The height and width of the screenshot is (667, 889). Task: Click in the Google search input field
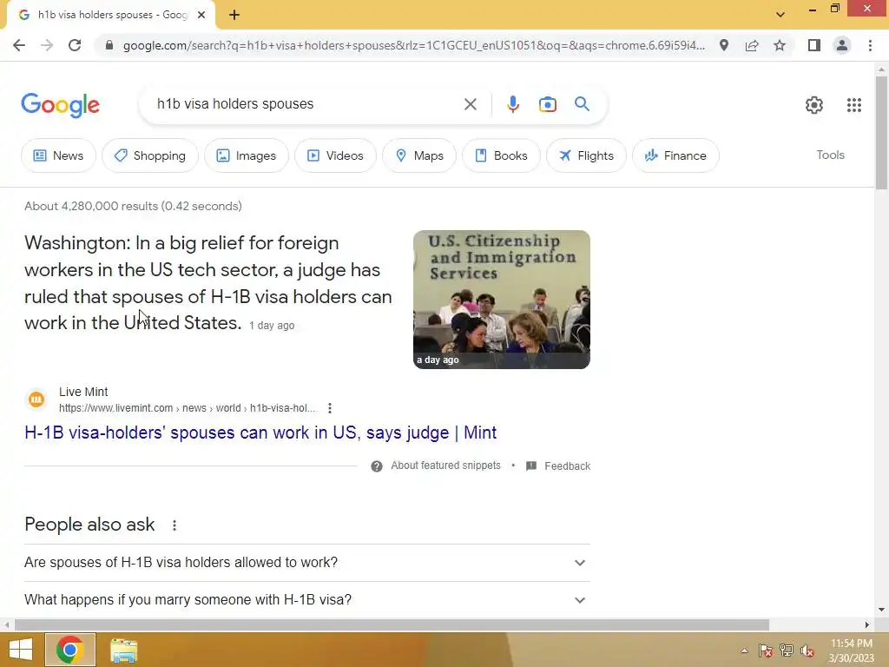306,104
